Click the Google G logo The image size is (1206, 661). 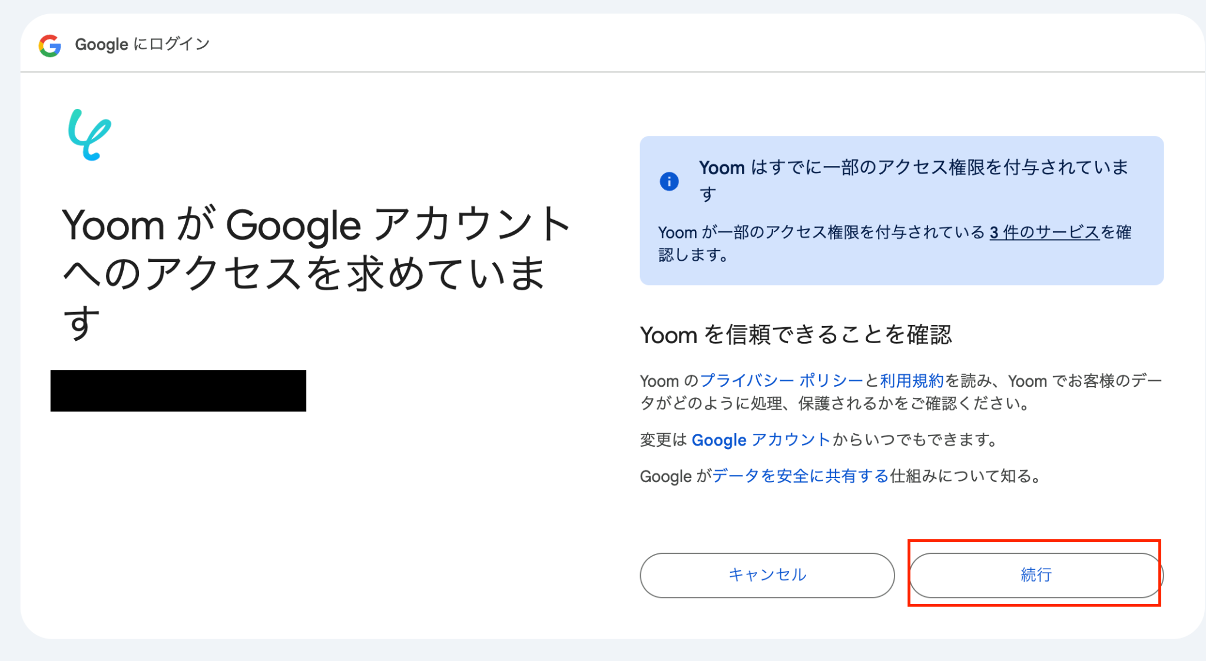50,45
